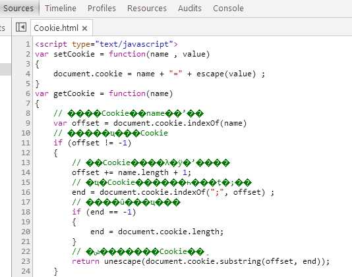Click 'var setCookie = function(name , value)'

point(123,54)
